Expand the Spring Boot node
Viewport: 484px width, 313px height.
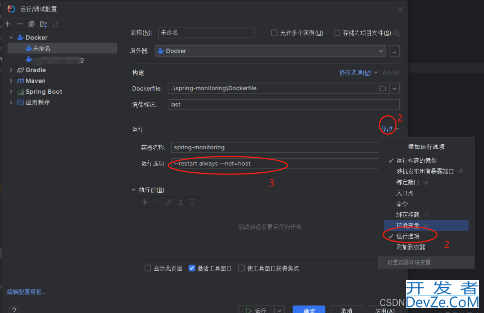click(11, 92)
